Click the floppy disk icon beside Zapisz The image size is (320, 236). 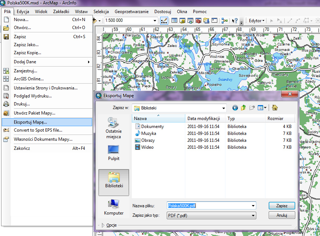pyautogui.click(x=6, y=37)
